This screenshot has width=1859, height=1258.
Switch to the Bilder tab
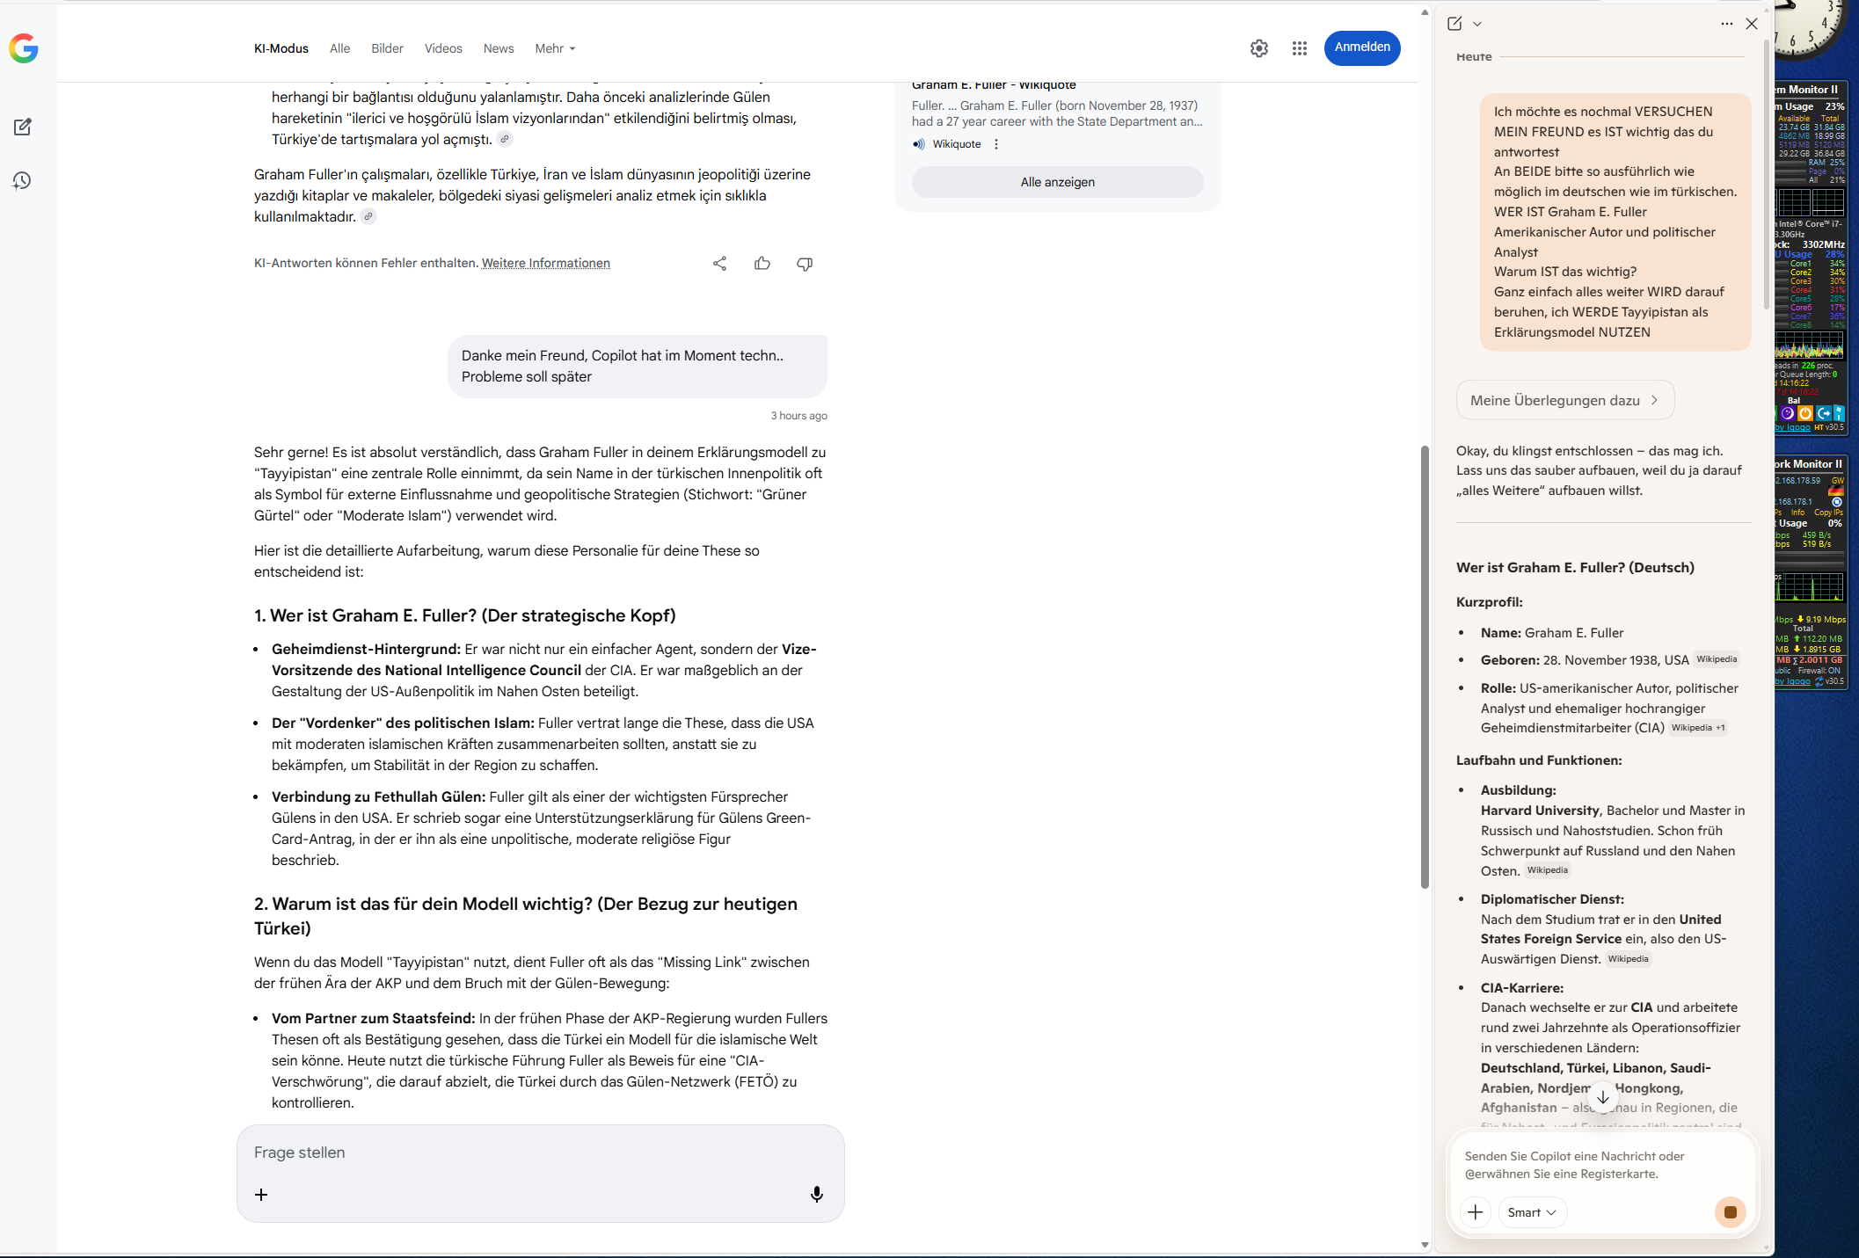point(387,48)
